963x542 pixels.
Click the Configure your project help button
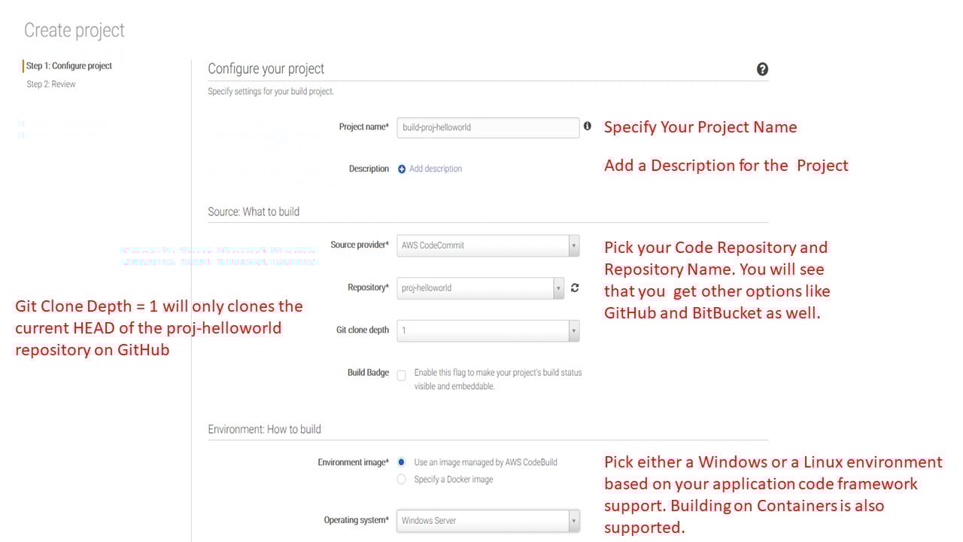coord(762,69)
